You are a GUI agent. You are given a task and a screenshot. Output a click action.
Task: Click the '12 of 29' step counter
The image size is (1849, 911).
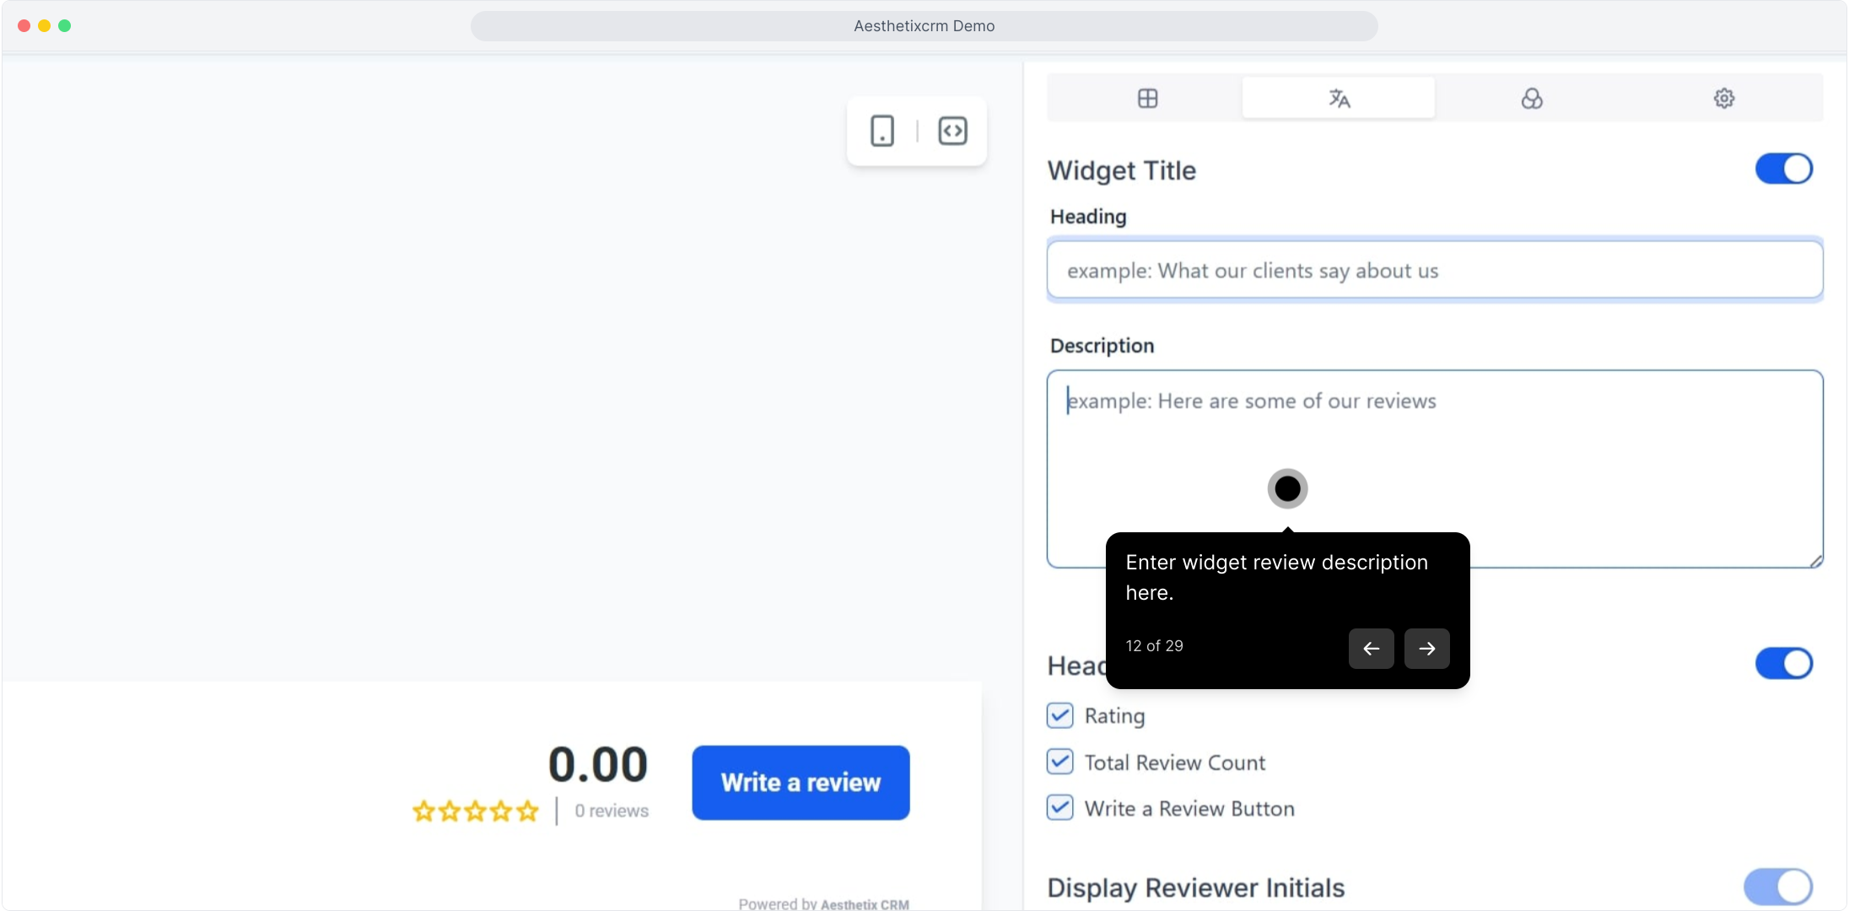pyautogui.click(x=1154, y=645)
